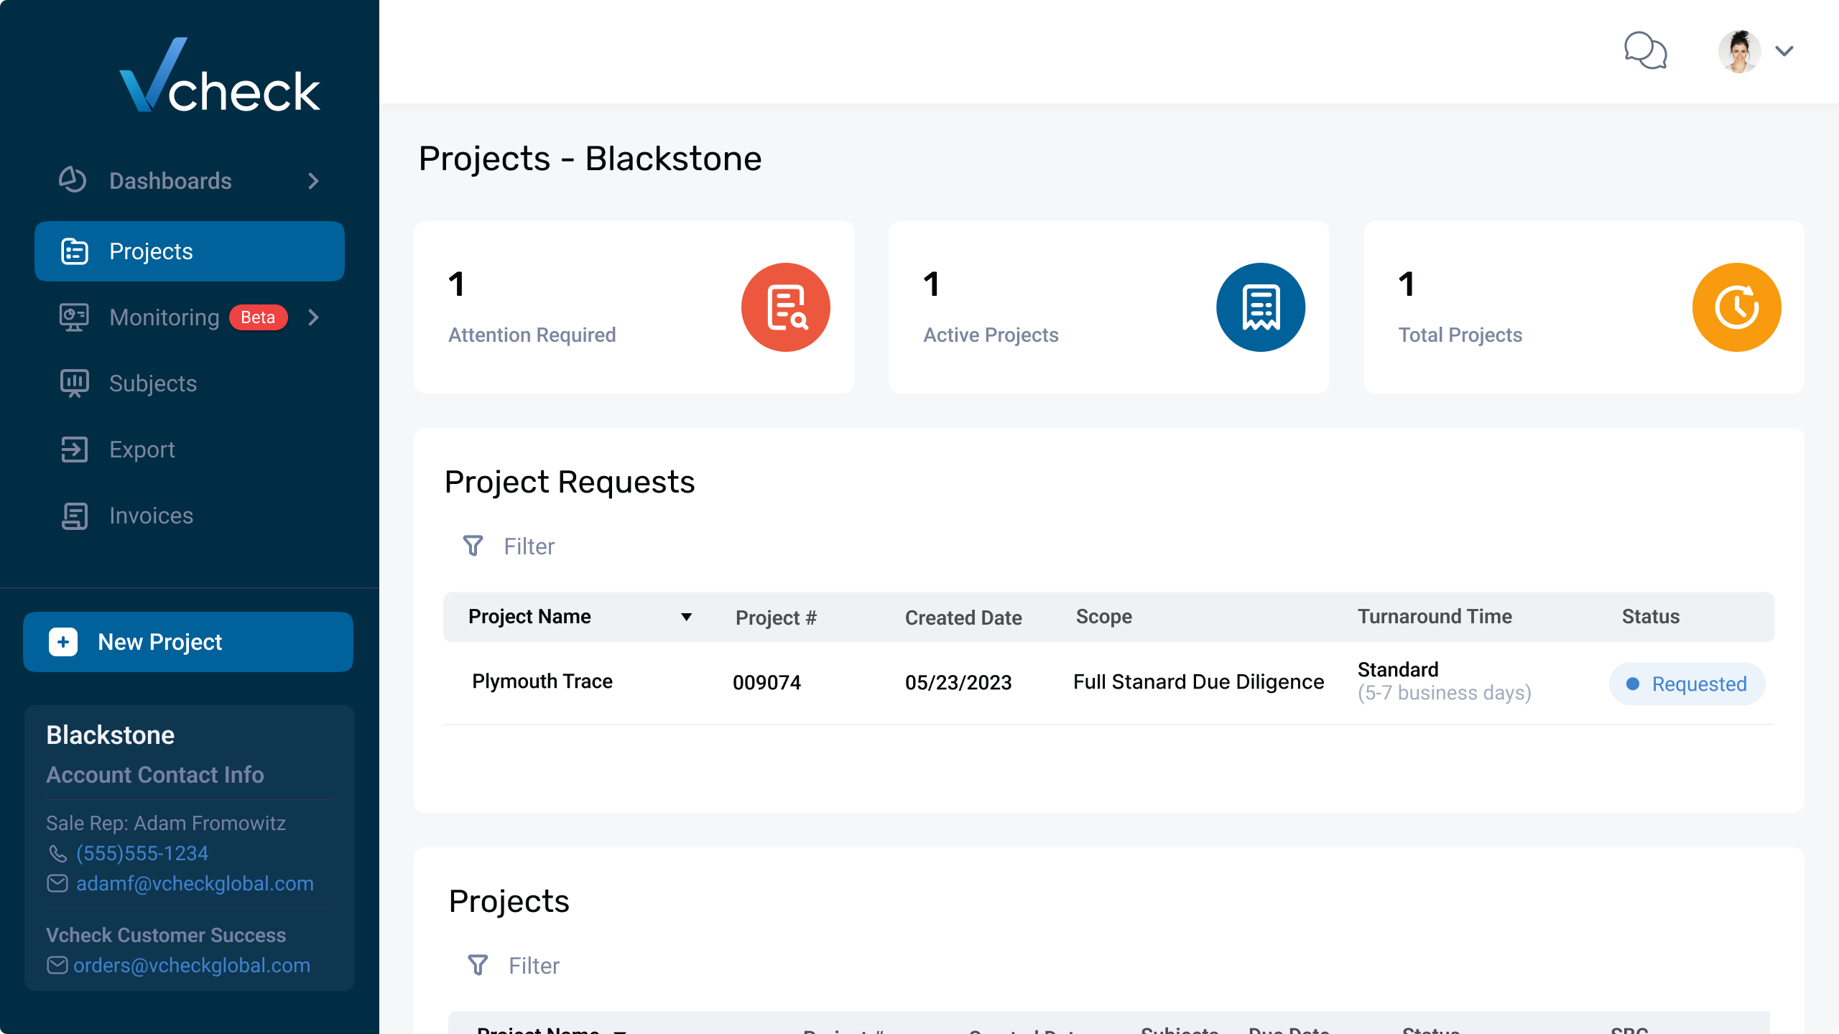Click the Created Date column header

[963, 618]
